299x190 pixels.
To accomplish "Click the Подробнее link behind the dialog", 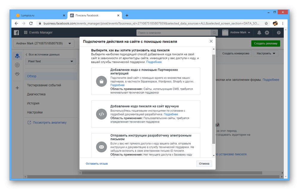I will pos(271,80).
